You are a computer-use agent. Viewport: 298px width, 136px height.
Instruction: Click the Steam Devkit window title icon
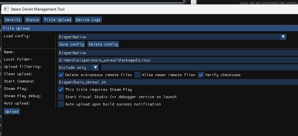6,9
